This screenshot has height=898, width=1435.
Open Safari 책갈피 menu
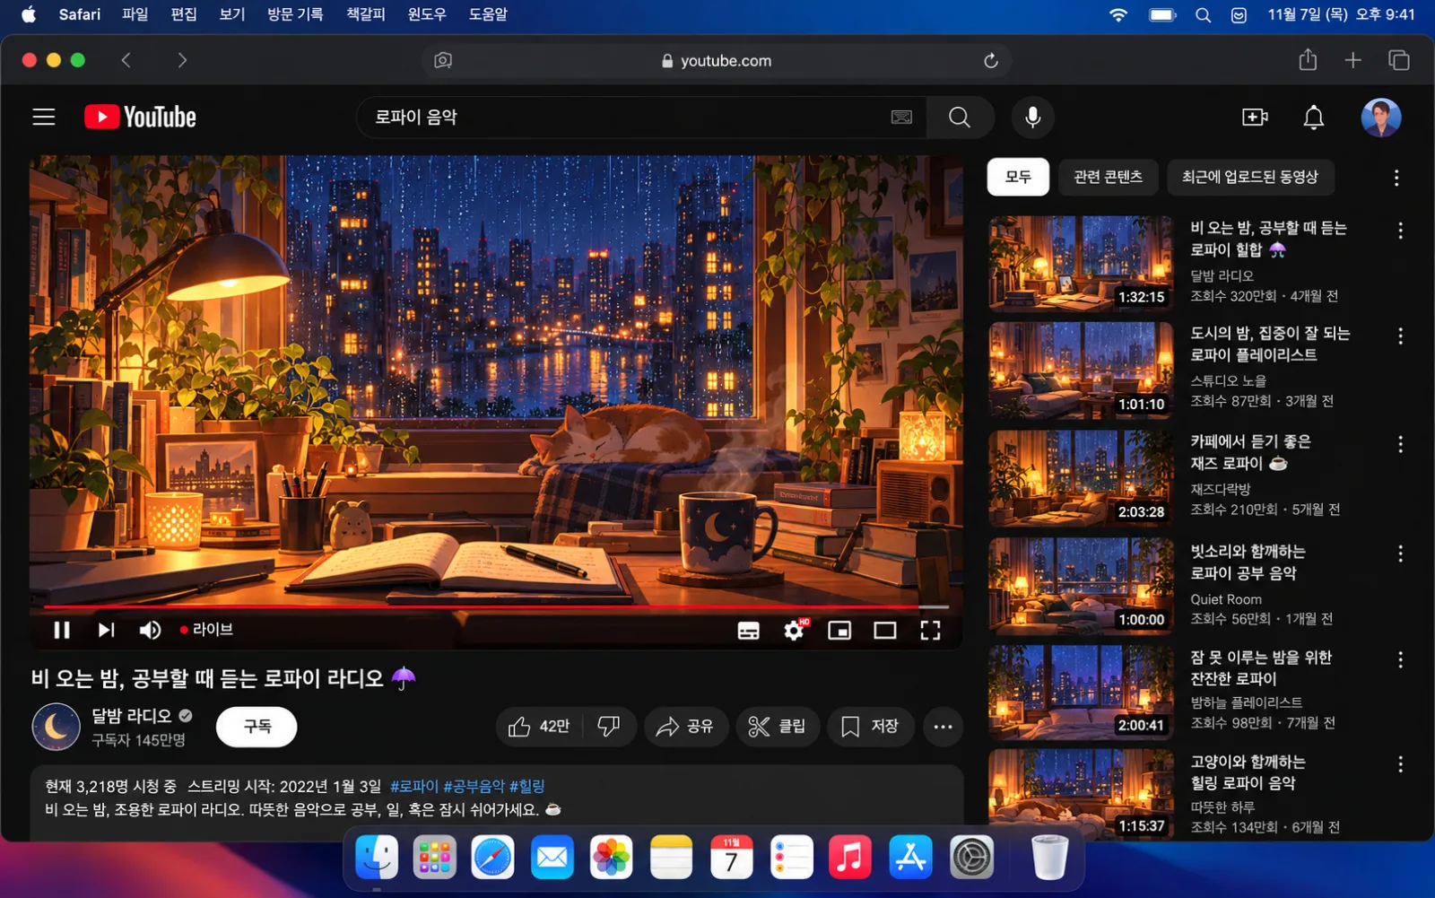tap(366, 14)
